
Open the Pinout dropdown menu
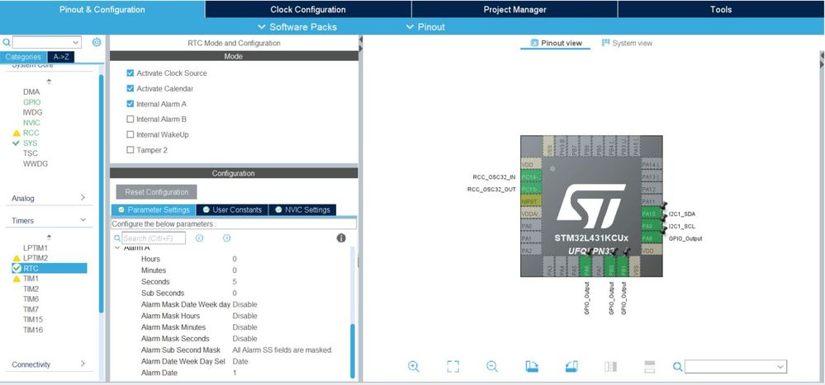tap(425, 26)
